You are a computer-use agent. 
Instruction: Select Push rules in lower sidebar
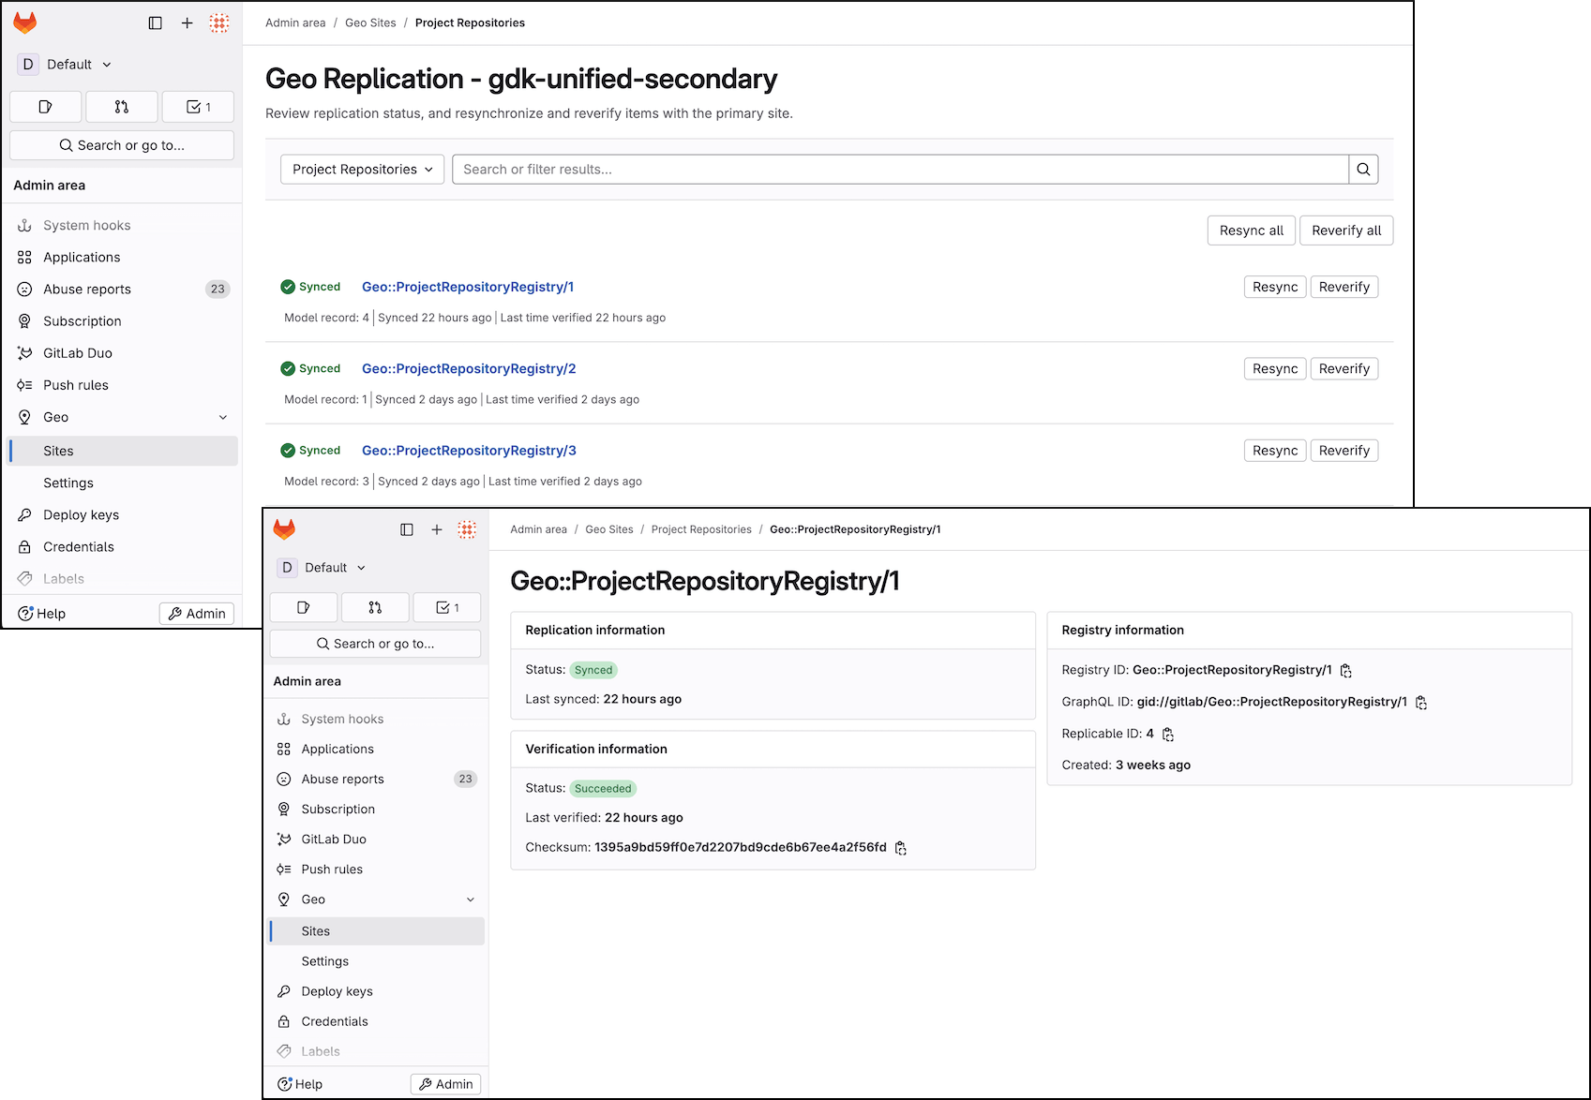tap(332, 870)
